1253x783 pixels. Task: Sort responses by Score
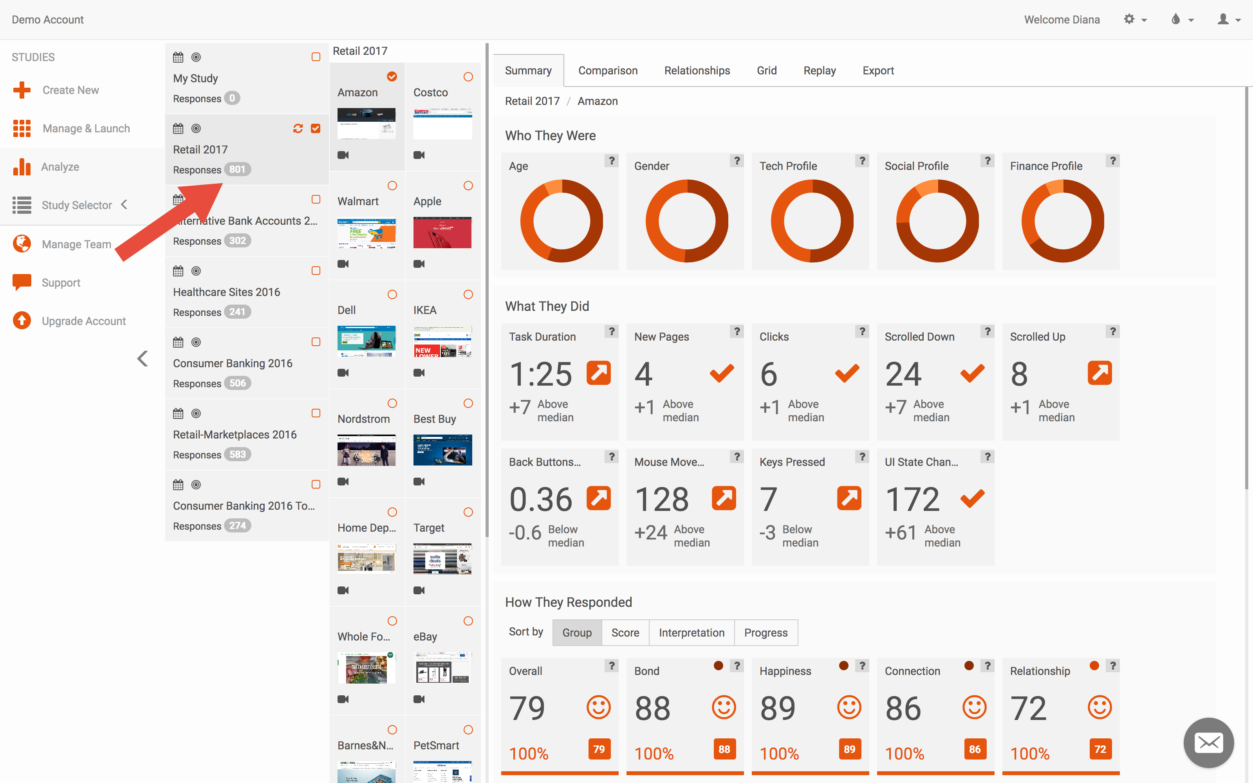625,632
